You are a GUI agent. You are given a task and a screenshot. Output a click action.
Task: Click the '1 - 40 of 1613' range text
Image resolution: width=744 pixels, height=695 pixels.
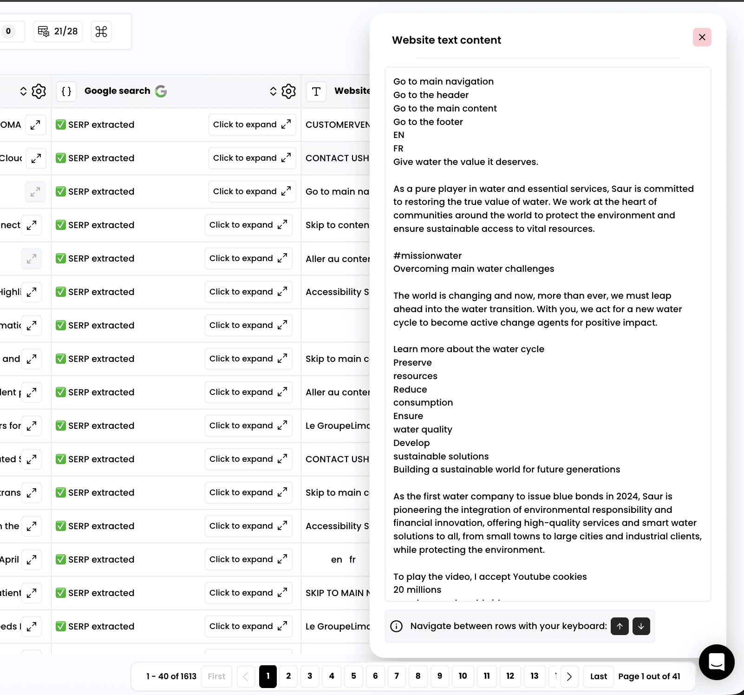tap(171, 676)
